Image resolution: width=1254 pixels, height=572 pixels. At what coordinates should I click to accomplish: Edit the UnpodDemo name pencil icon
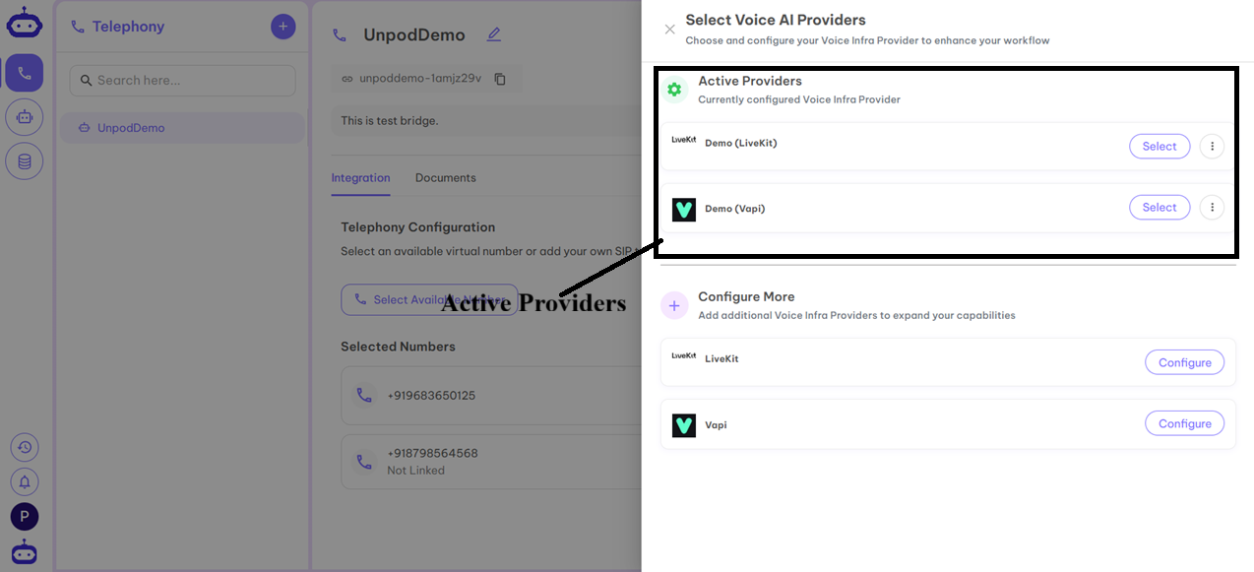pos(494,34)
